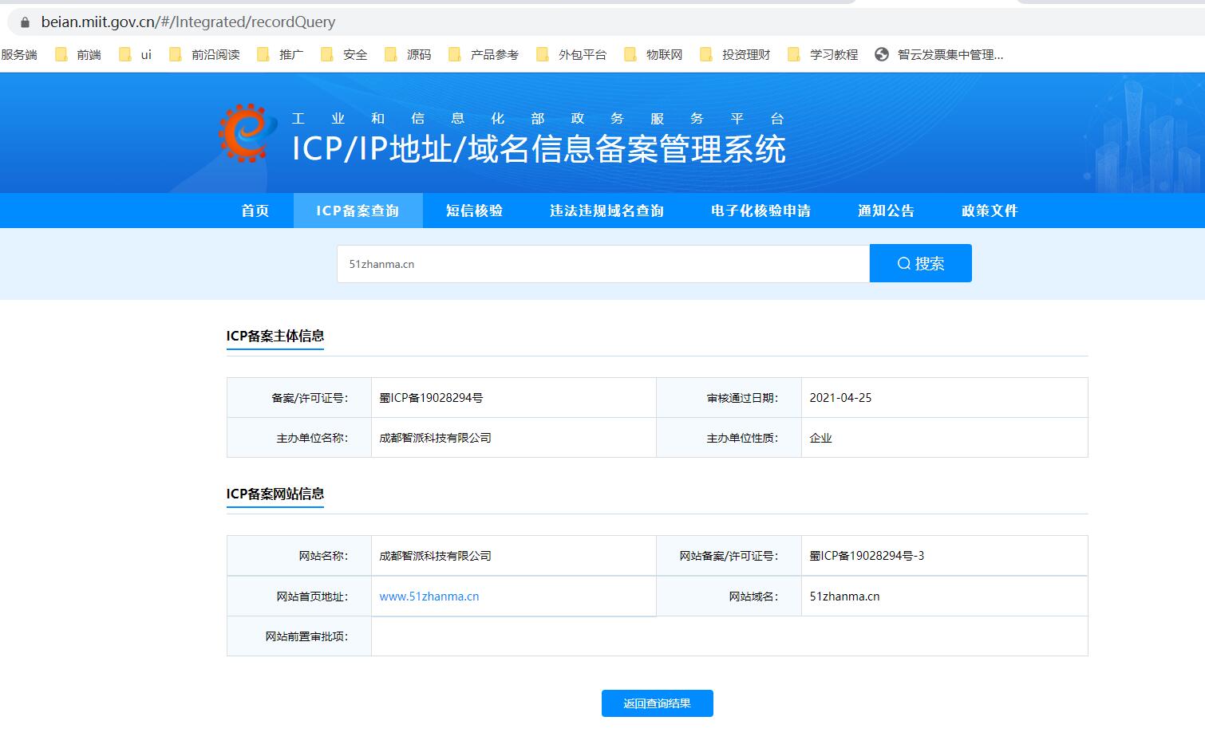Select the ICP备案查询 tab

pyautogui.click(x=358, y=211)
